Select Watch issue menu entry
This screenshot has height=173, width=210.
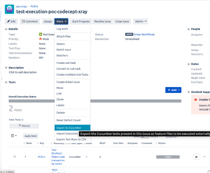72,50
